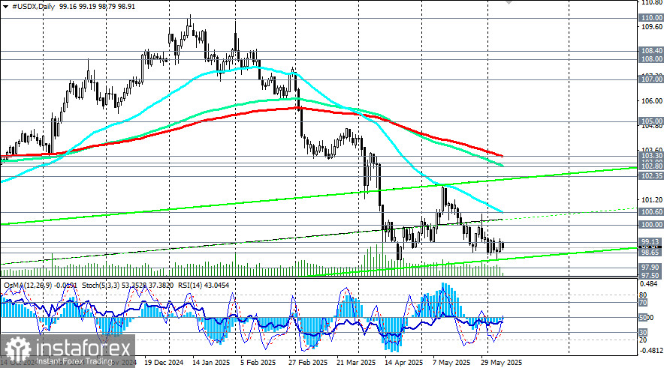Click the 19 Dec 2024 date label

point(164,363)
